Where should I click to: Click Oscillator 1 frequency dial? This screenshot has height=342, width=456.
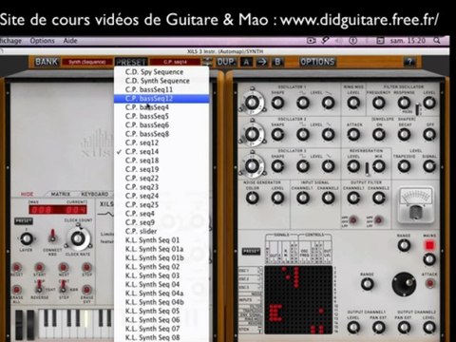coord(252,103)
